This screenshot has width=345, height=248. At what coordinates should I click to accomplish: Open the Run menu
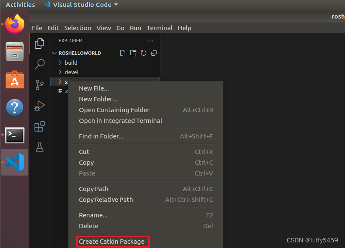tap(135, 28)
